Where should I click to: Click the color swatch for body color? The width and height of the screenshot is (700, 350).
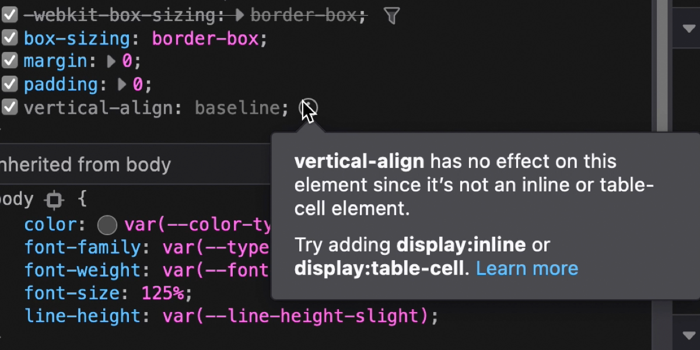coord(107,225)
